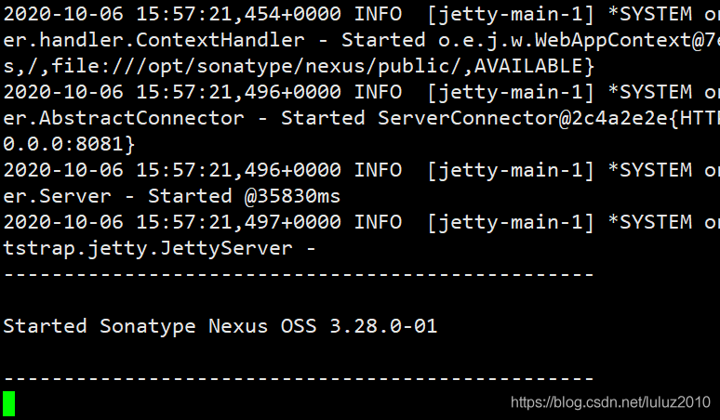The image size is (720, 420).
Task: Click the er.AbstractConnector class name
Action: pyautogui.click(x=123, y=118)
